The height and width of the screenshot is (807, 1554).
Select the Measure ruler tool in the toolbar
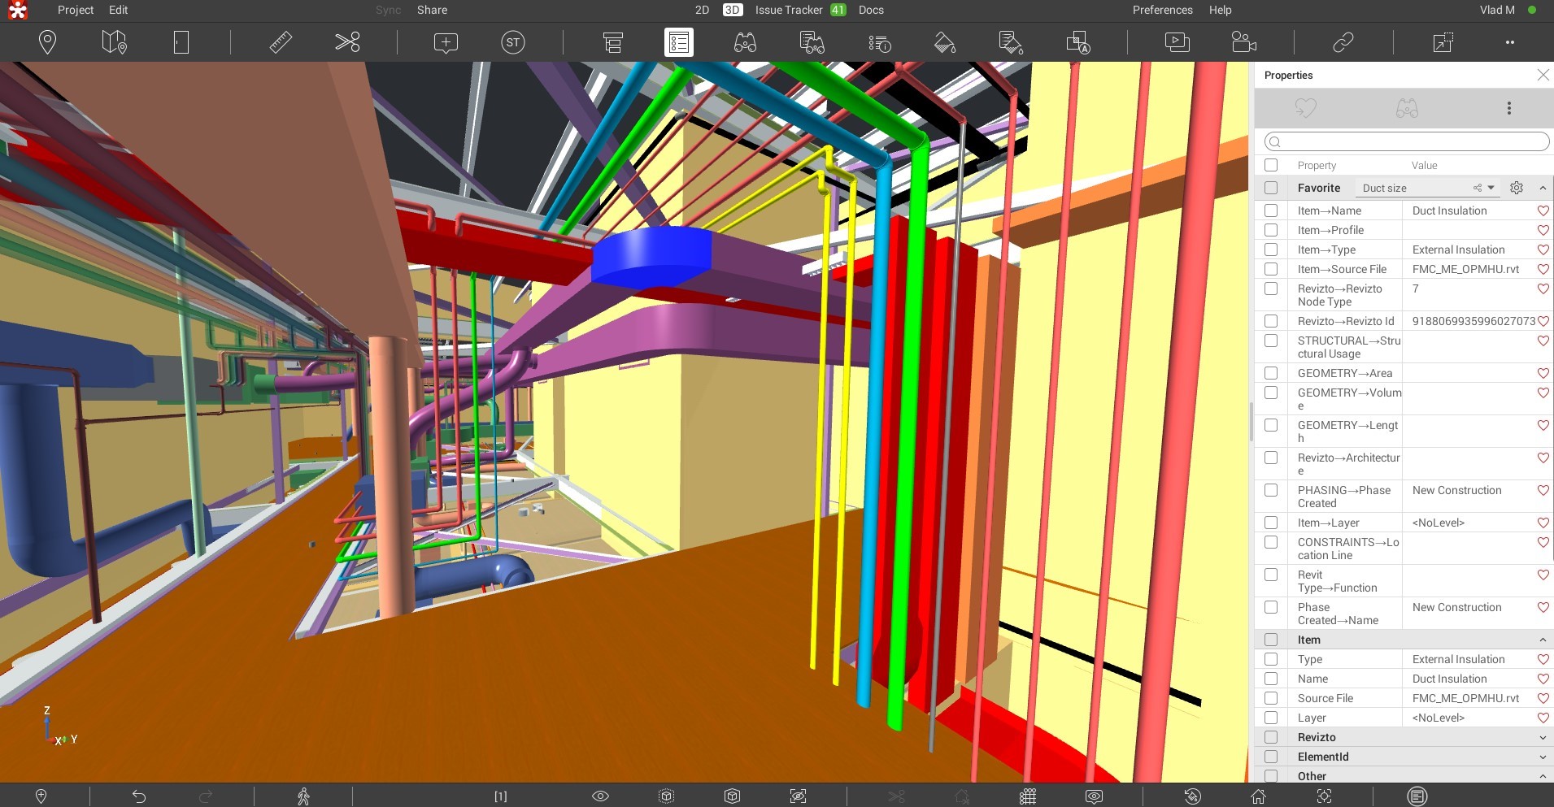281,41
